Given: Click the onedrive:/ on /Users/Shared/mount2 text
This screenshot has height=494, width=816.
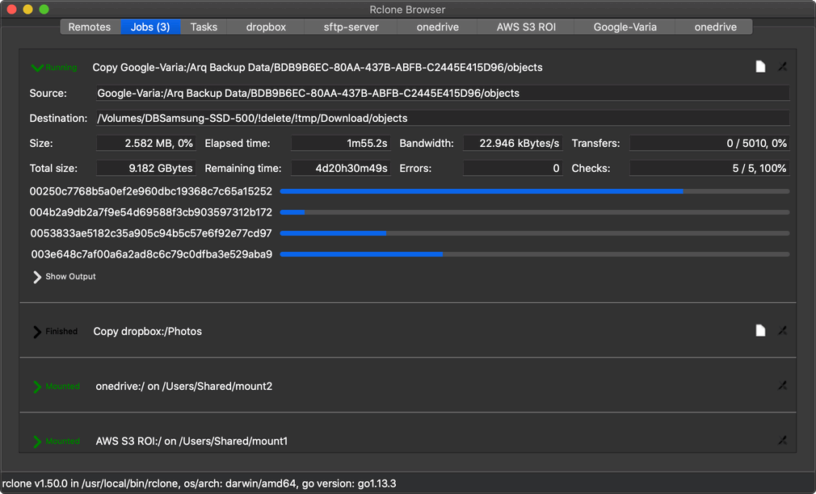Looking at the screenshot, I should pyautogui.click(x=184, y=387).
